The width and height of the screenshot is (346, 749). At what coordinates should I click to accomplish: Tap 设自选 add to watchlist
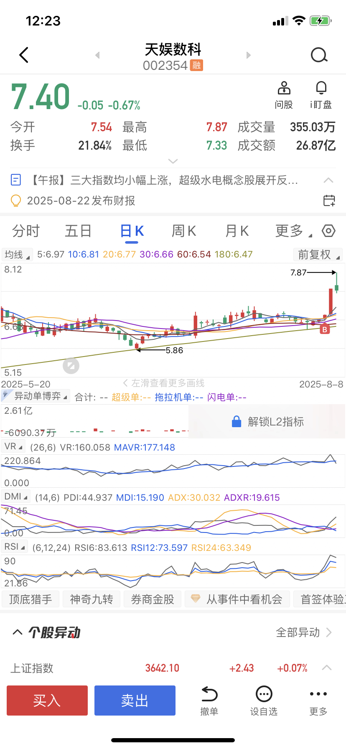264,701
